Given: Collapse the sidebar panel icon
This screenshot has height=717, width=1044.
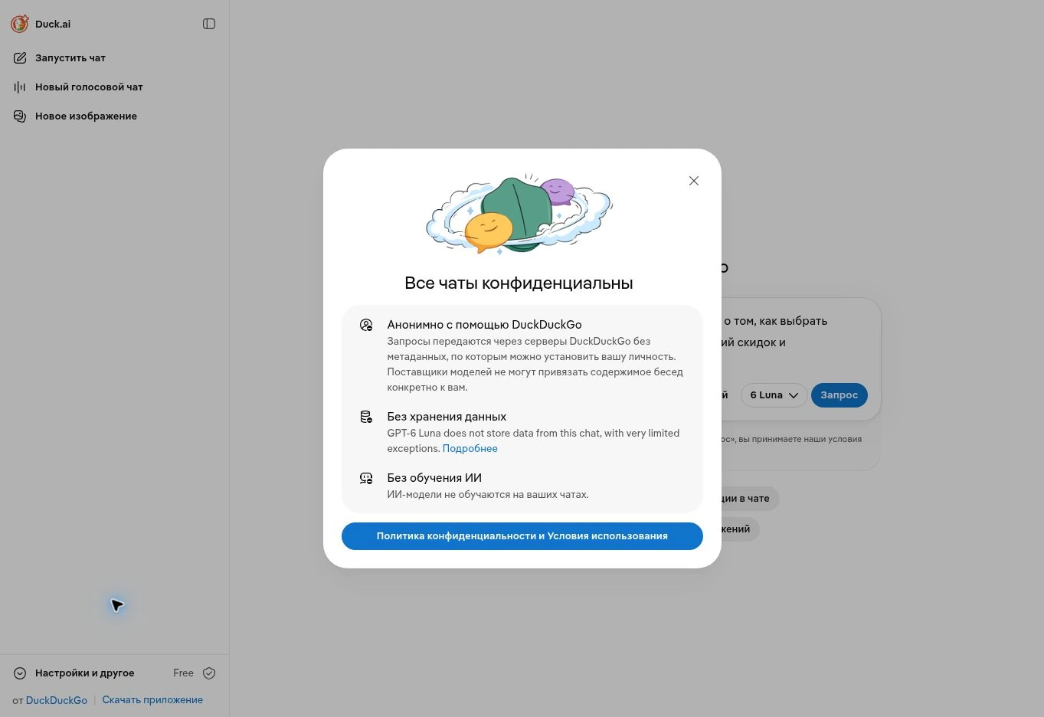Looking at the screenshot, I should coord(209,24).
